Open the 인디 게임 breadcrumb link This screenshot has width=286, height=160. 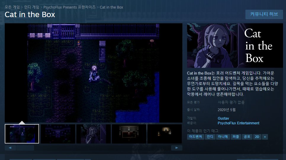32,7
